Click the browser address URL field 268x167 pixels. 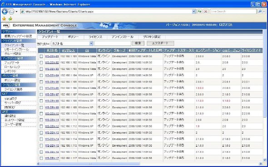[108, 12]
